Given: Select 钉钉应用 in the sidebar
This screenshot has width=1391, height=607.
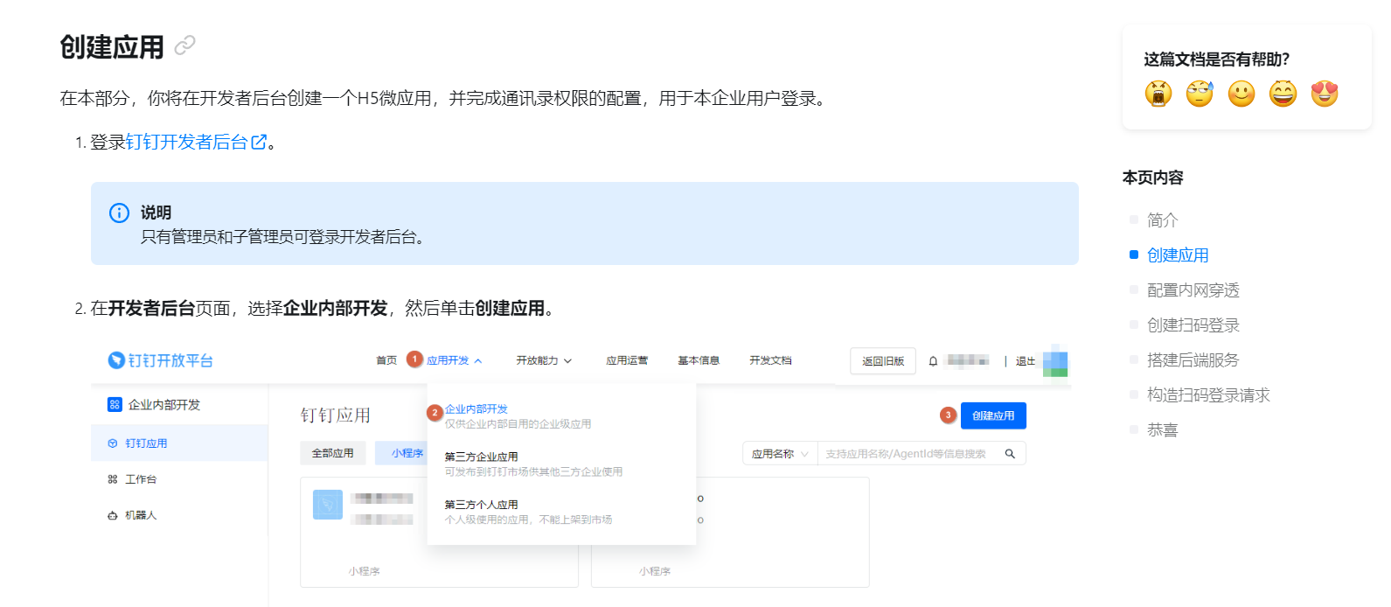Looking at the screenshot, I should pyautogui.click(x=179, y=443).
